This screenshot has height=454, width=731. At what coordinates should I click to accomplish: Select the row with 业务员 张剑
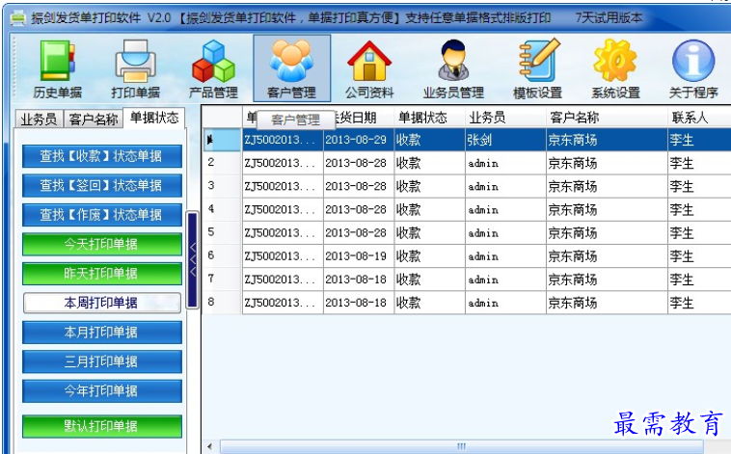[x=467, y=140]
